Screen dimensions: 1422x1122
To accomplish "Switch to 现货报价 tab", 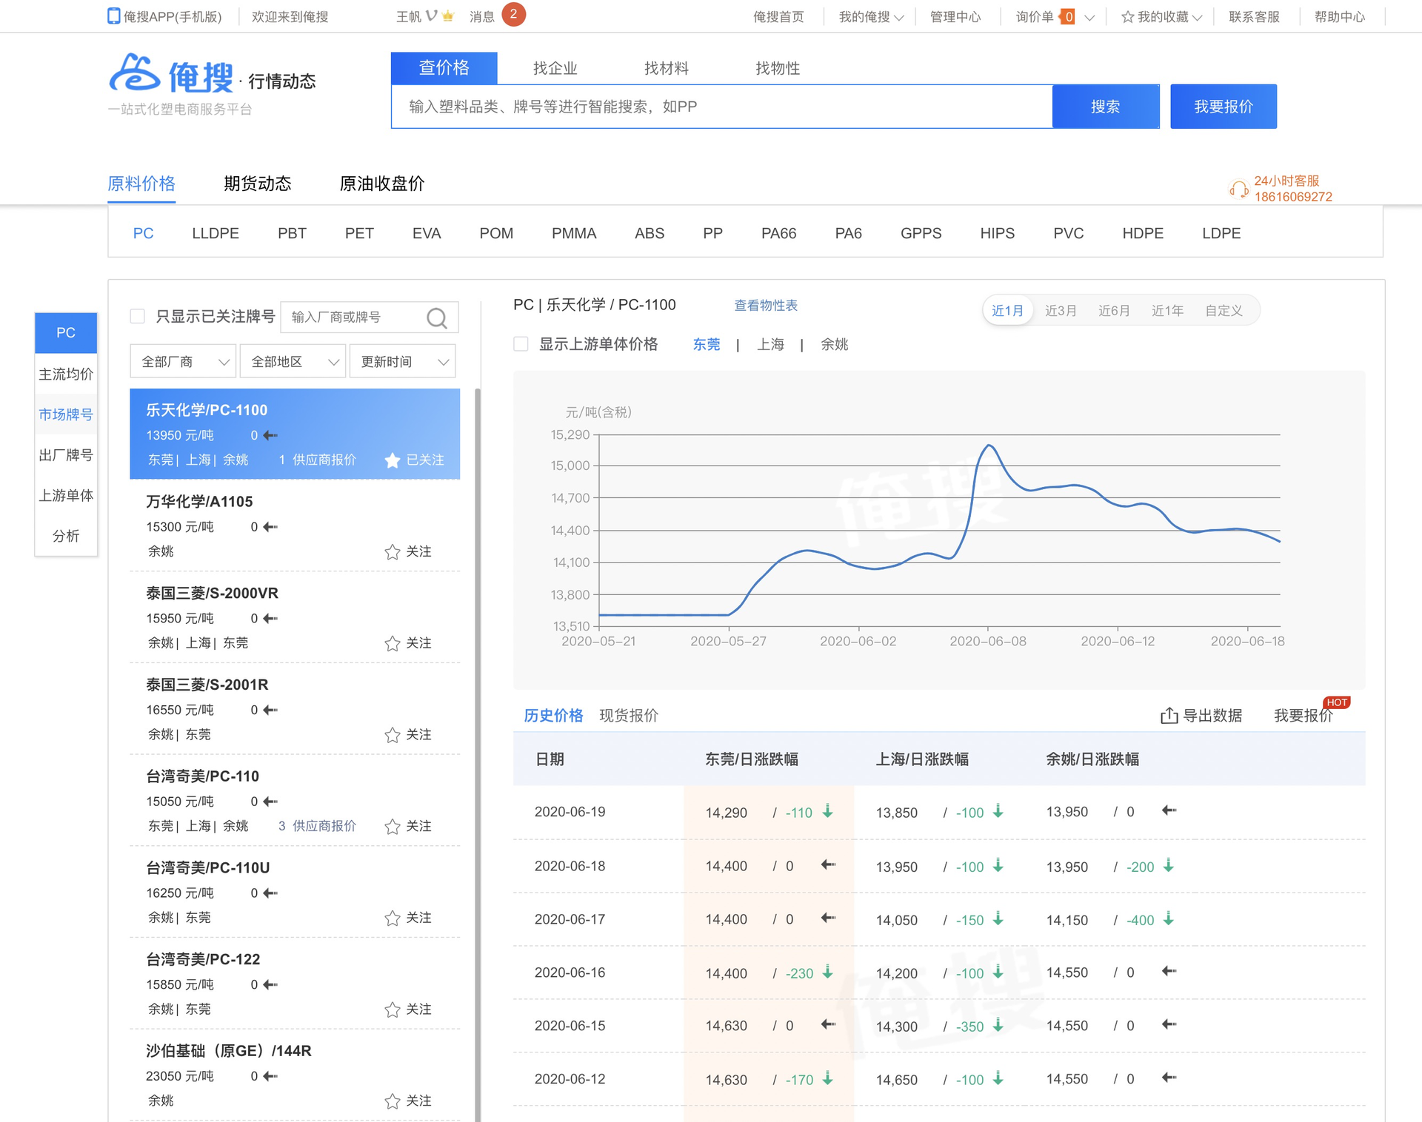I will (628, 716).
